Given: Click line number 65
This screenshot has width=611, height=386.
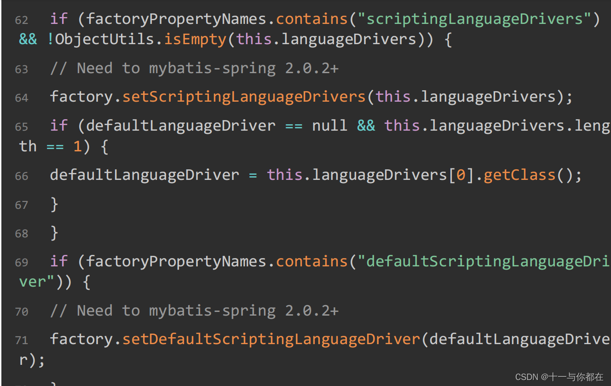Looking at the screenshot, I should pos(22,127).
